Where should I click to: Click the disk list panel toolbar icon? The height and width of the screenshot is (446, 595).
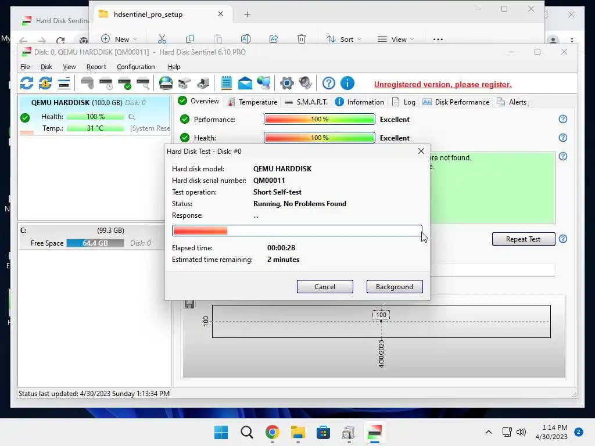coord(64,83)
